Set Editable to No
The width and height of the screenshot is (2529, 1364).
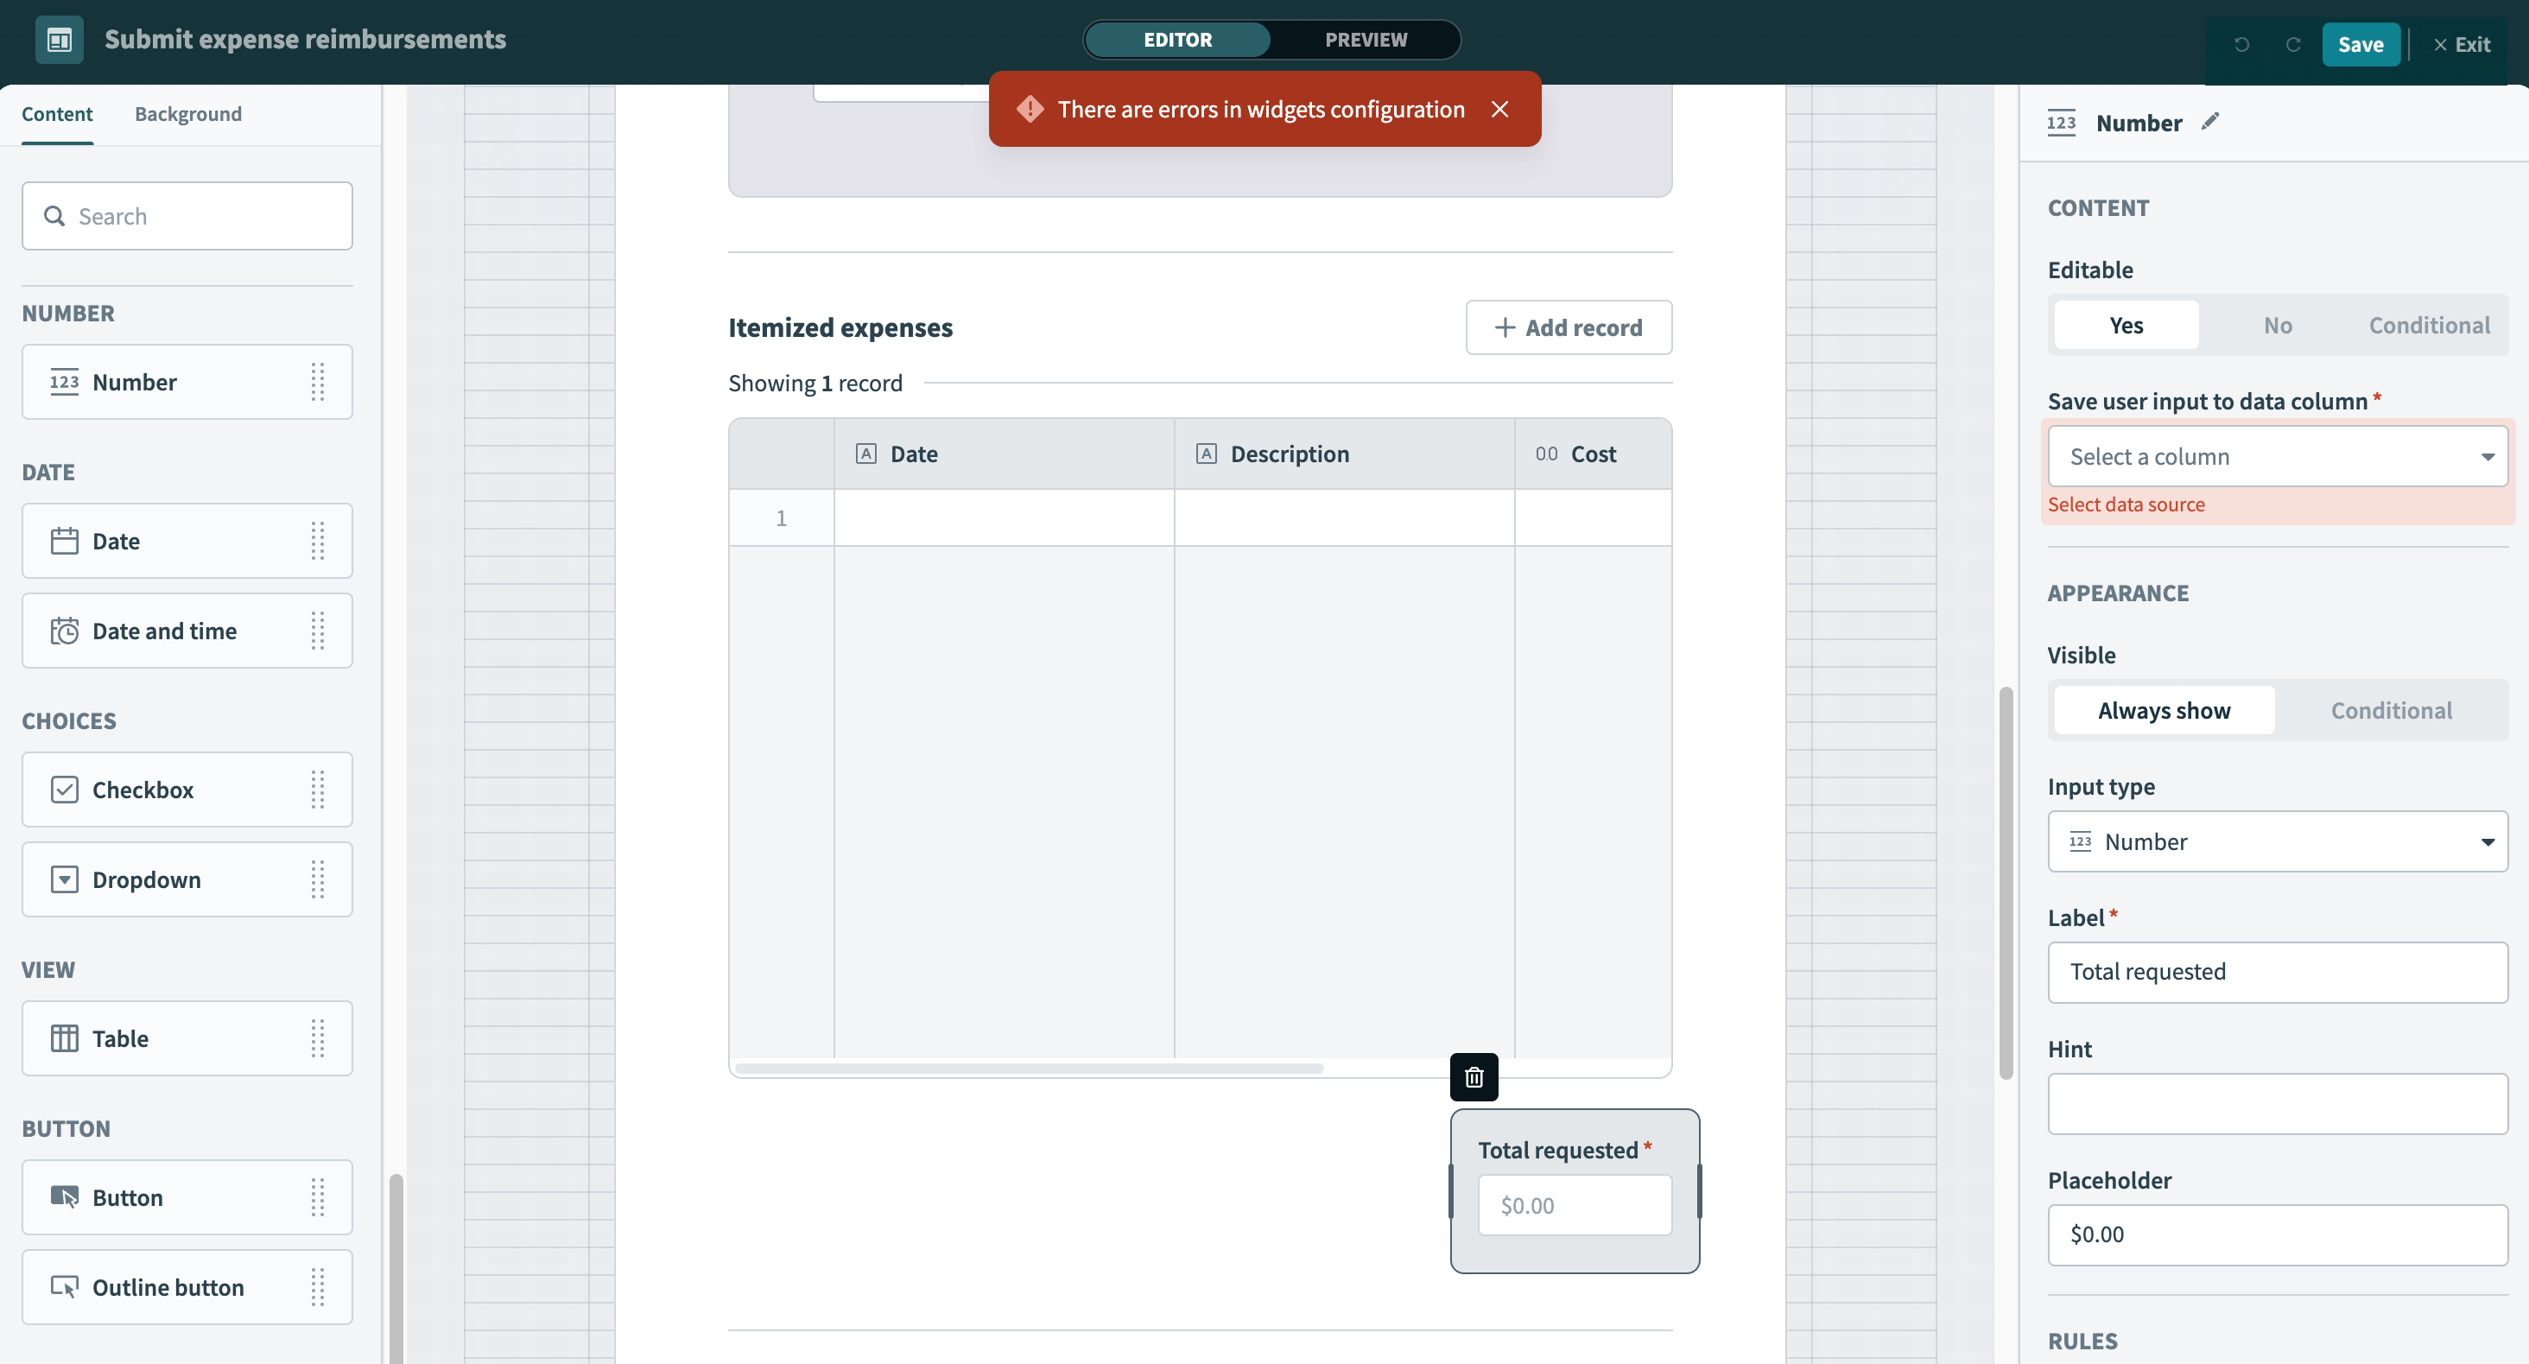[x=2277, y=325]
